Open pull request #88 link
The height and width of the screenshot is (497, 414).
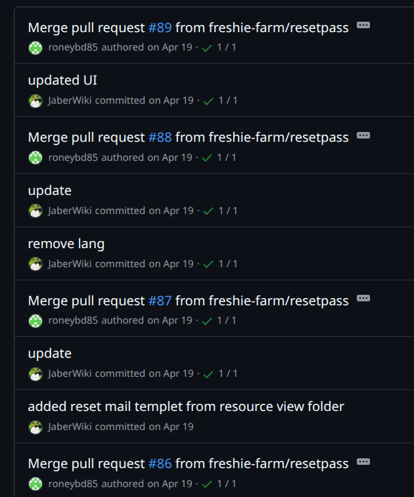(x=160, y=137)
